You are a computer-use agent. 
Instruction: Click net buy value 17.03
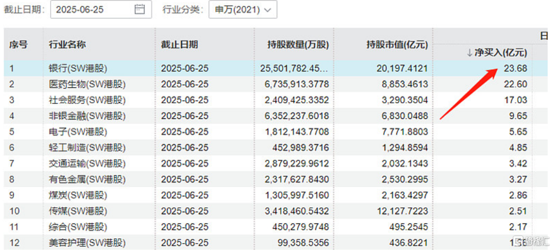516,100
